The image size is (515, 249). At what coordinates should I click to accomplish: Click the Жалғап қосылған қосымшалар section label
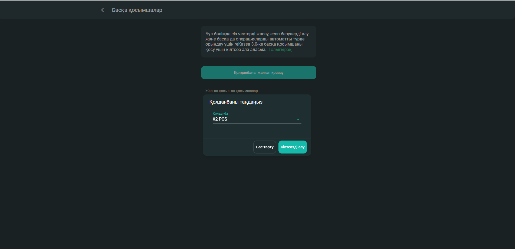231,91
